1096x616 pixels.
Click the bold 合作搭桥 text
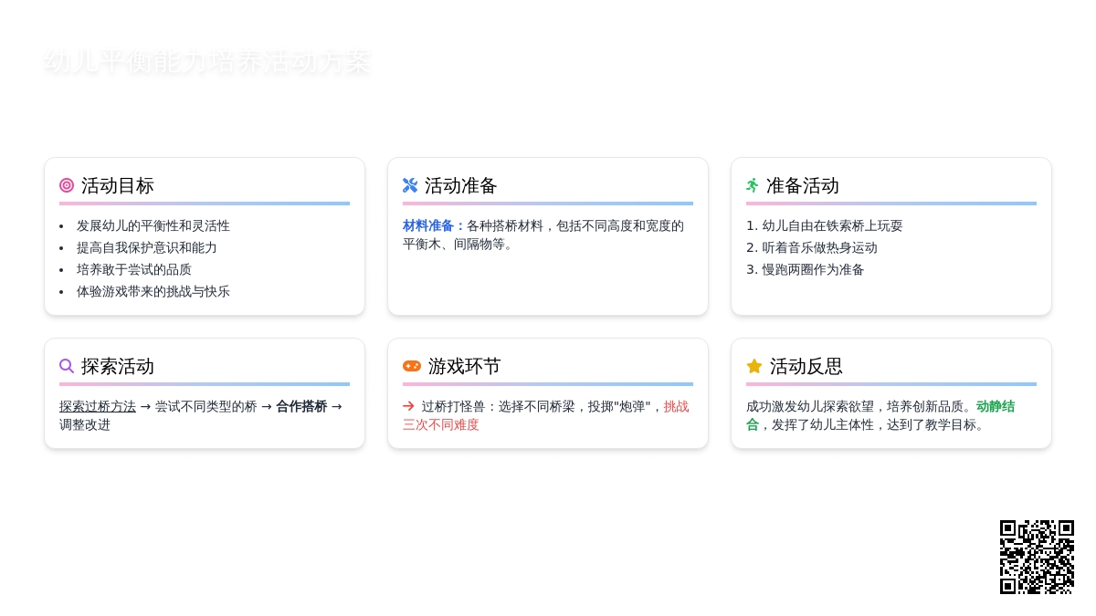[301, 406]
